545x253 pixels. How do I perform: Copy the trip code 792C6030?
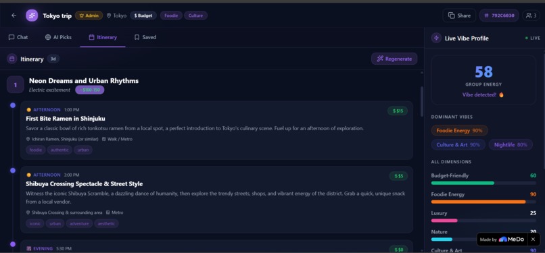tap(499, 16)
